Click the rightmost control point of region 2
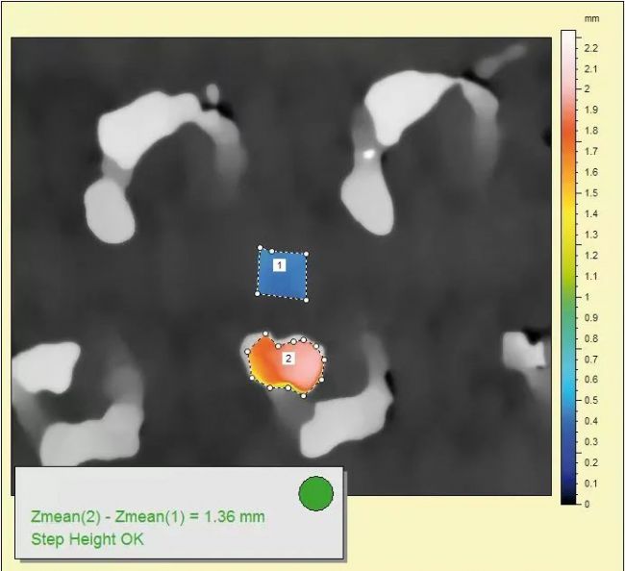The width and height of the screenshot is (625, 571). 325,360
